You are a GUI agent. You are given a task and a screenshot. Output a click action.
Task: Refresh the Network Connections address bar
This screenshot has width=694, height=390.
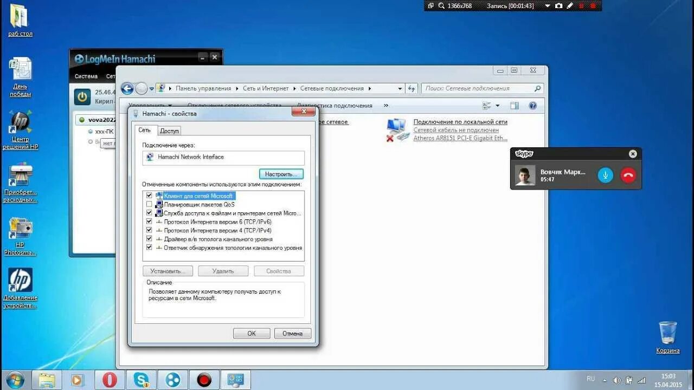click(x=412, y=88)
